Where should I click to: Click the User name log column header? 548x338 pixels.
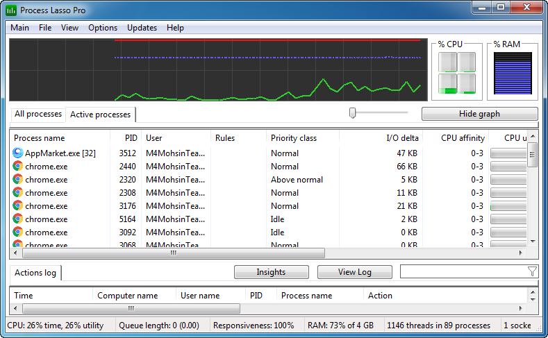210,296
